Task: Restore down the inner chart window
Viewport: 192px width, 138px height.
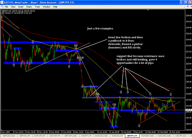Action: [x=188, y=7]
